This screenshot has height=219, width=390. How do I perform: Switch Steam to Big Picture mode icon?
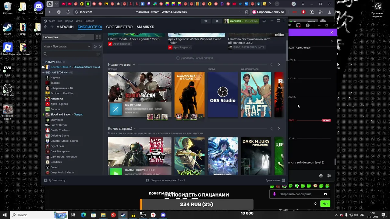click(x=264, y=21)
